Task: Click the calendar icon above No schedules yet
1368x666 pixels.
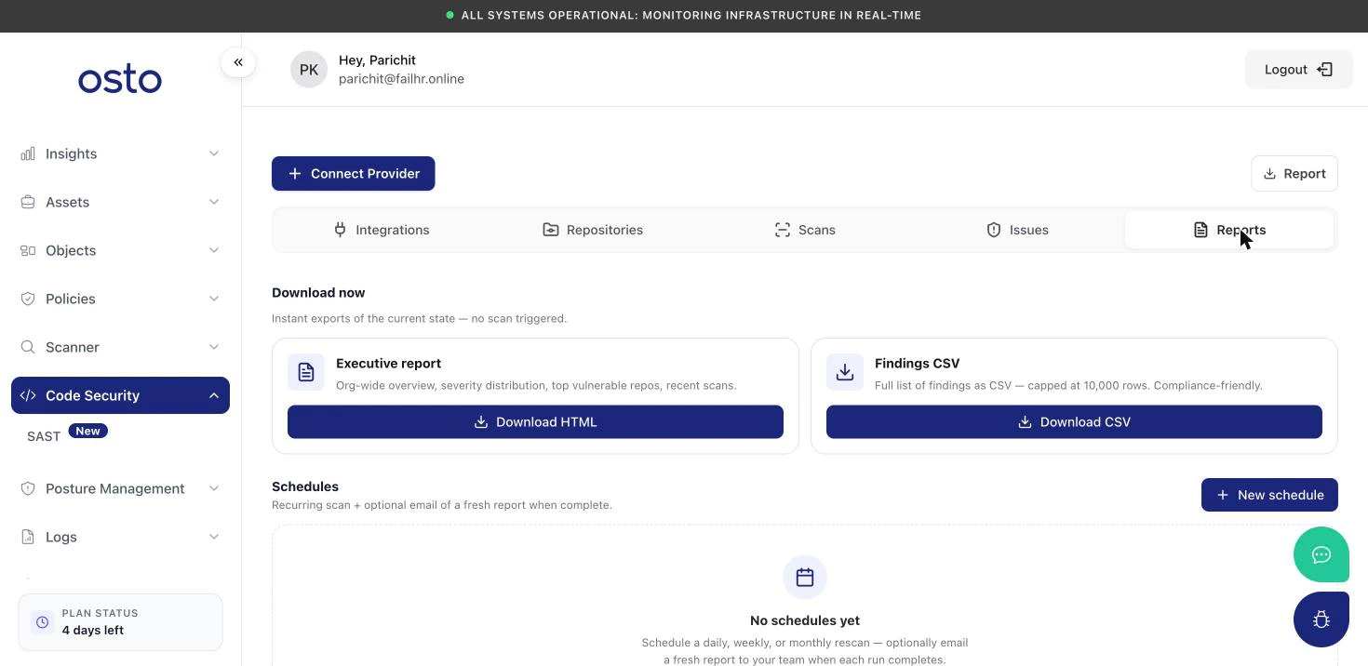Action: click(805, 578)
